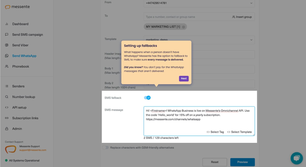Click 'All Systems Operational' status text
306x167 pixels.
tap(24, 161)
